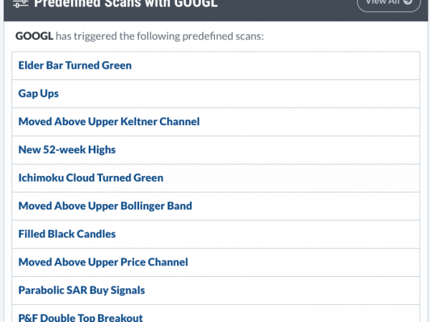Screen dimensions: 430x322
Task: Open P&F Double Top Breakout scan
Action: (80, 317)
